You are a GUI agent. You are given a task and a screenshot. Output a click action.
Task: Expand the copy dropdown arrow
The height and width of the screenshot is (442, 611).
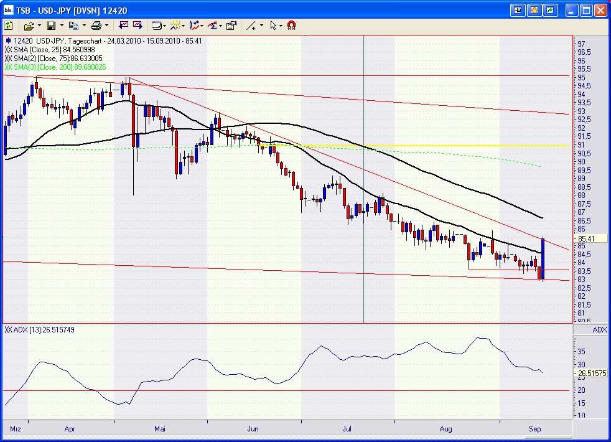click(x=84, y=26)
